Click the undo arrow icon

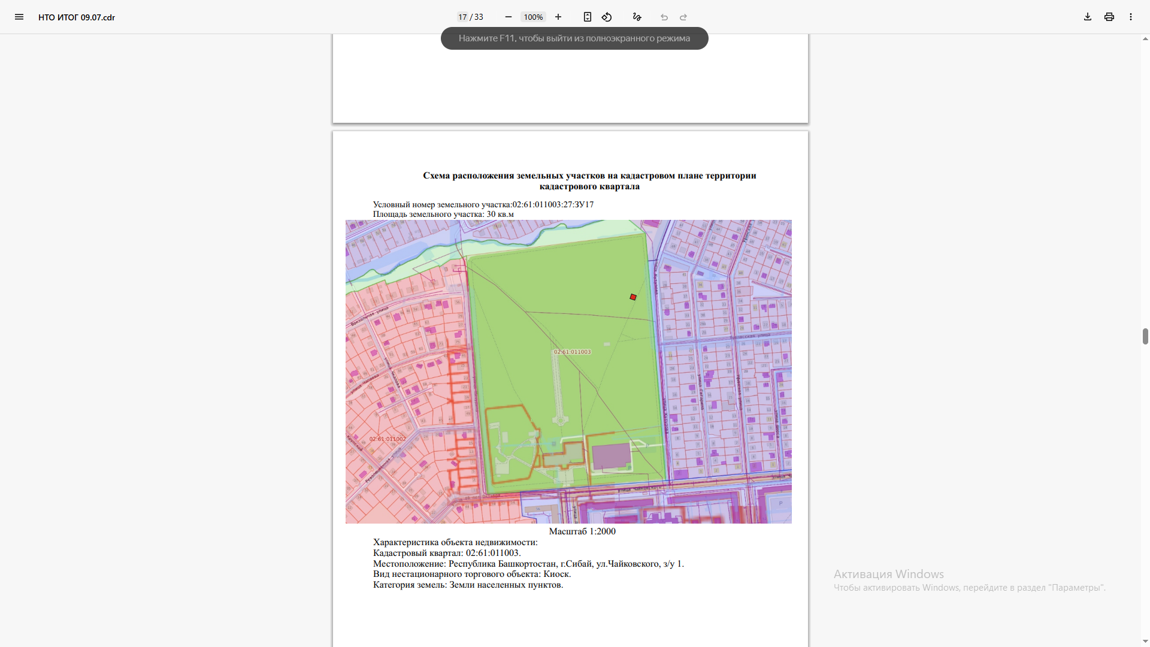tap(664, 17)
